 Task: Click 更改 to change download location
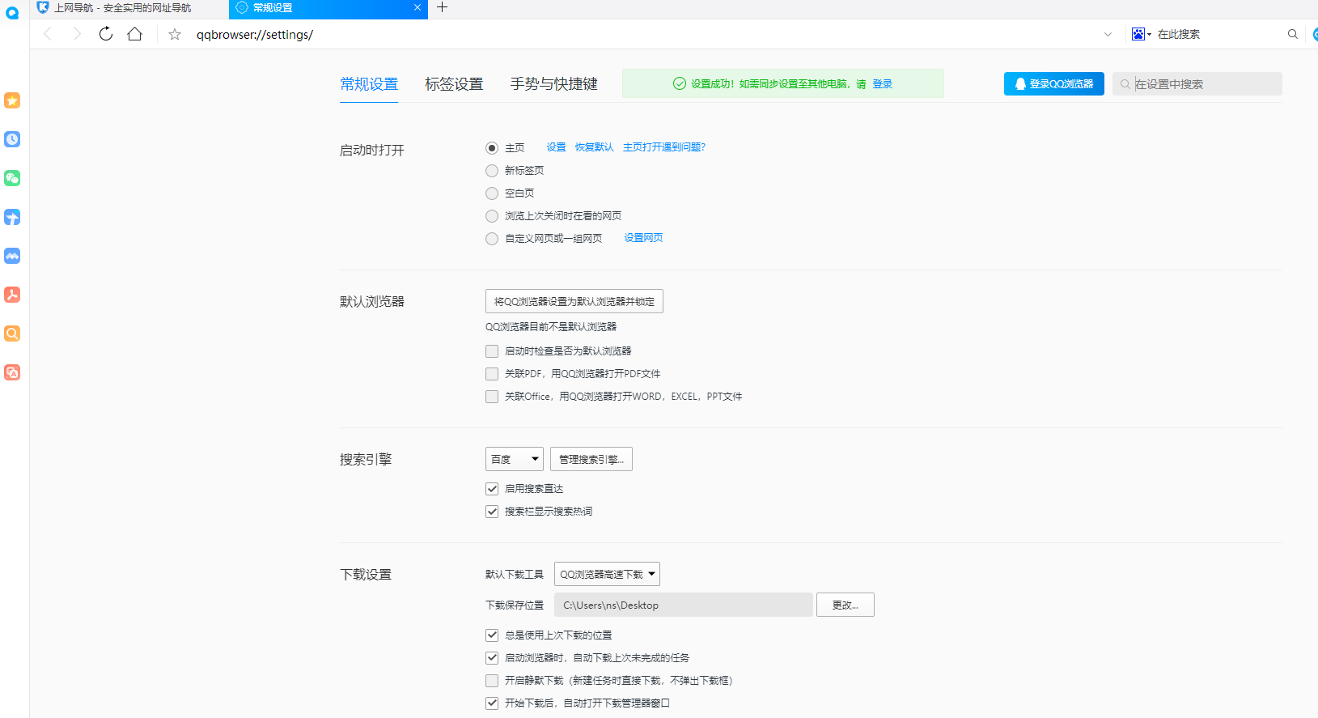[845, 605]
